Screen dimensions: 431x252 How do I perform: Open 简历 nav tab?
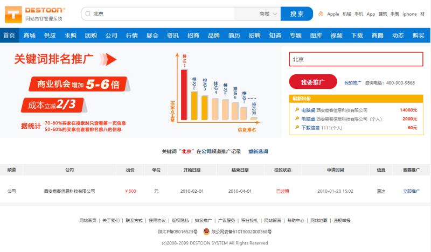point(234,35)
